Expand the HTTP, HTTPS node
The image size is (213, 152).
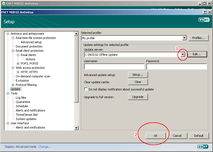[x=18, y=72]
